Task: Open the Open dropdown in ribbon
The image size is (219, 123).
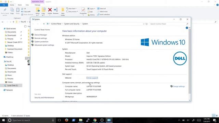Action: tap(91, 9)
